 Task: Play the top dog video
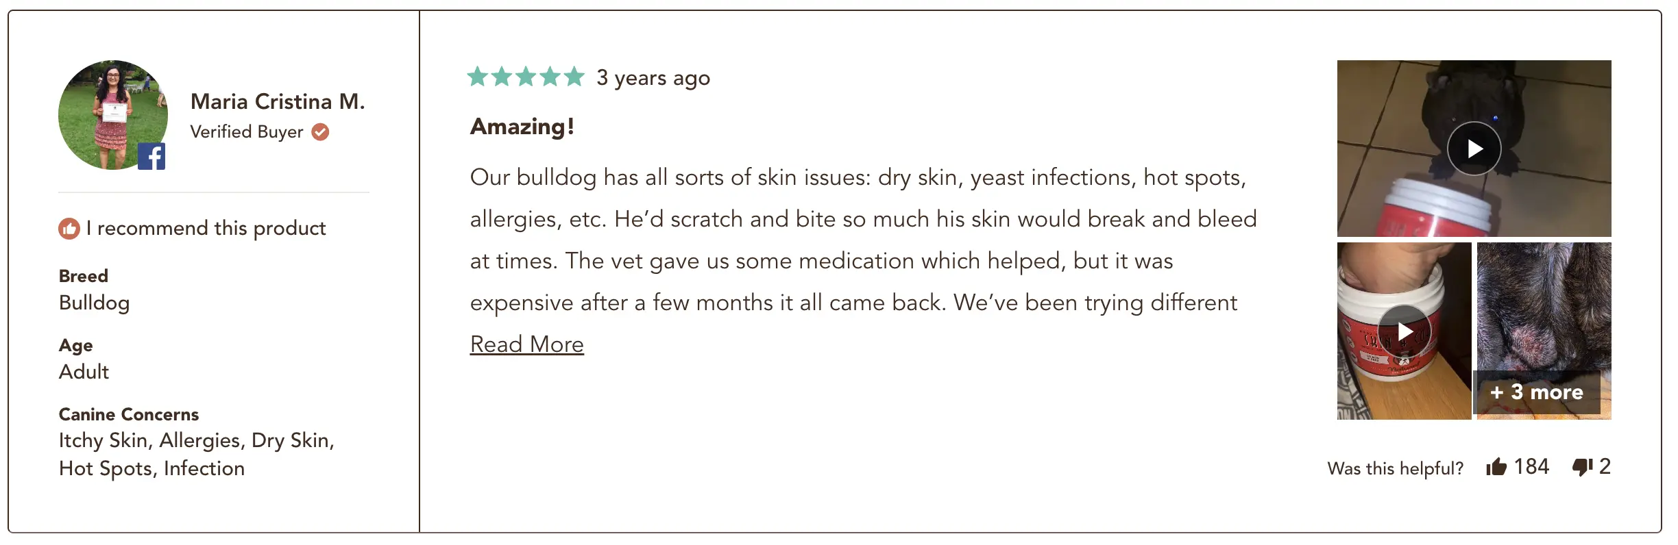click(x=1474, y=149)
